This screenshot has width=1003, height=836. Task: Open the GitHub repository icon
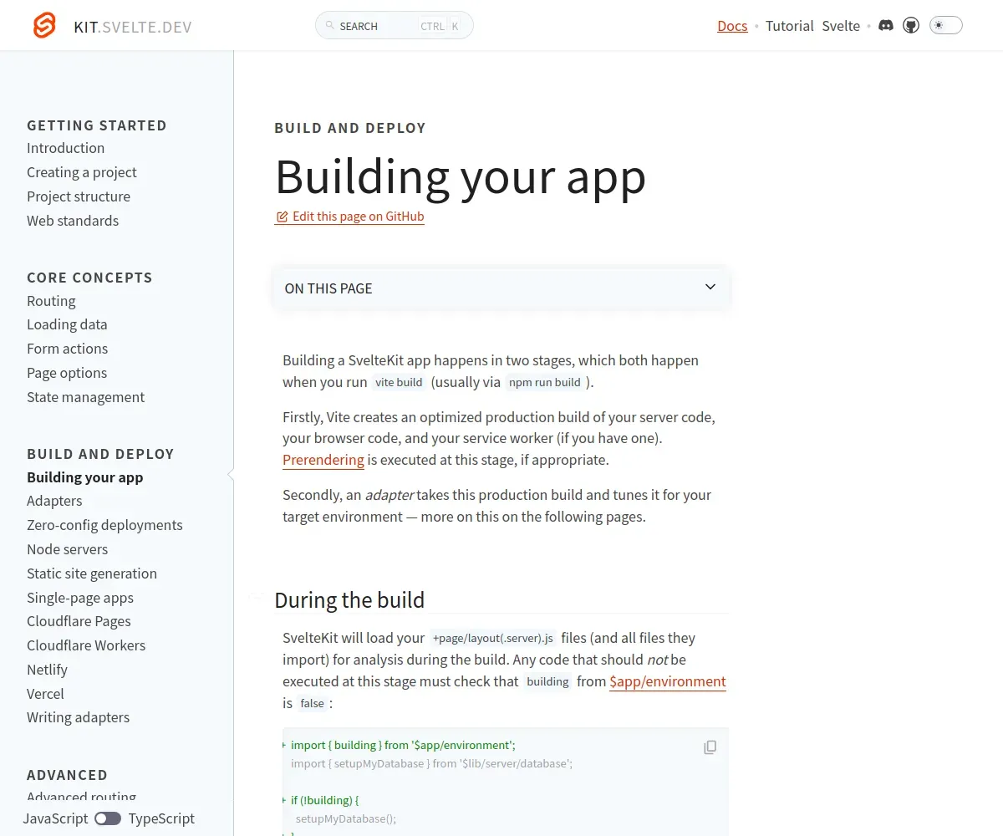[x=912, y=26]
